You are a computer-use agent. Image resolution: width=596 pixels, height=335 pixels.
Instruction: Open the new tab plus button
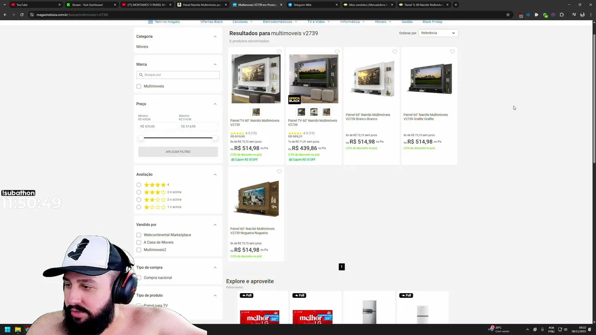456,5
